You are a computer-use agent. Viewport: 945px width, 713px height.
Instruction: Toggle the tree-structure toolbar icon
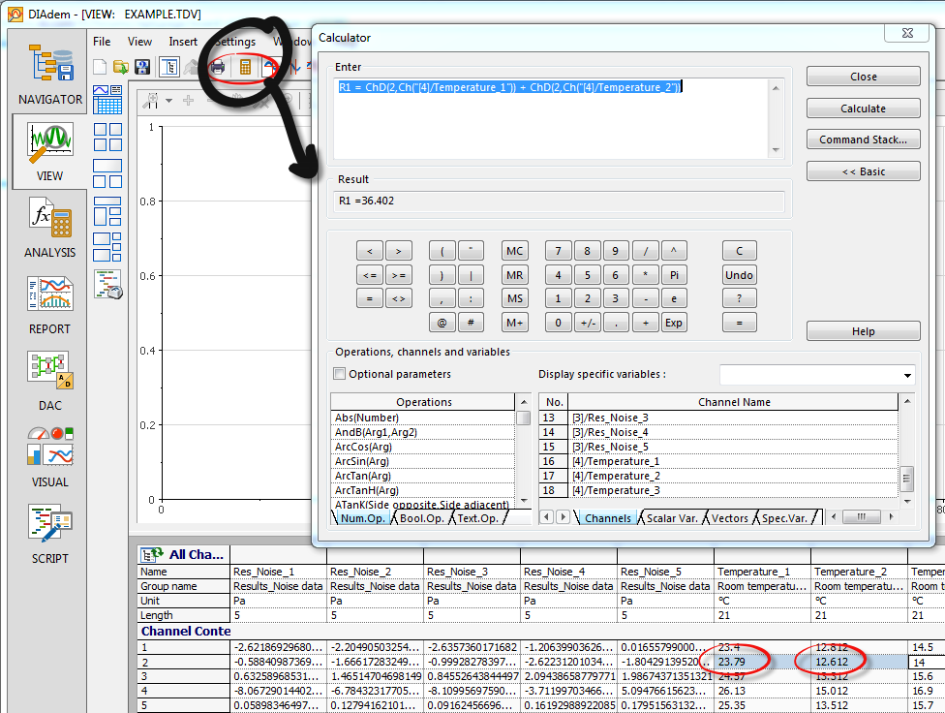(170, 67)
